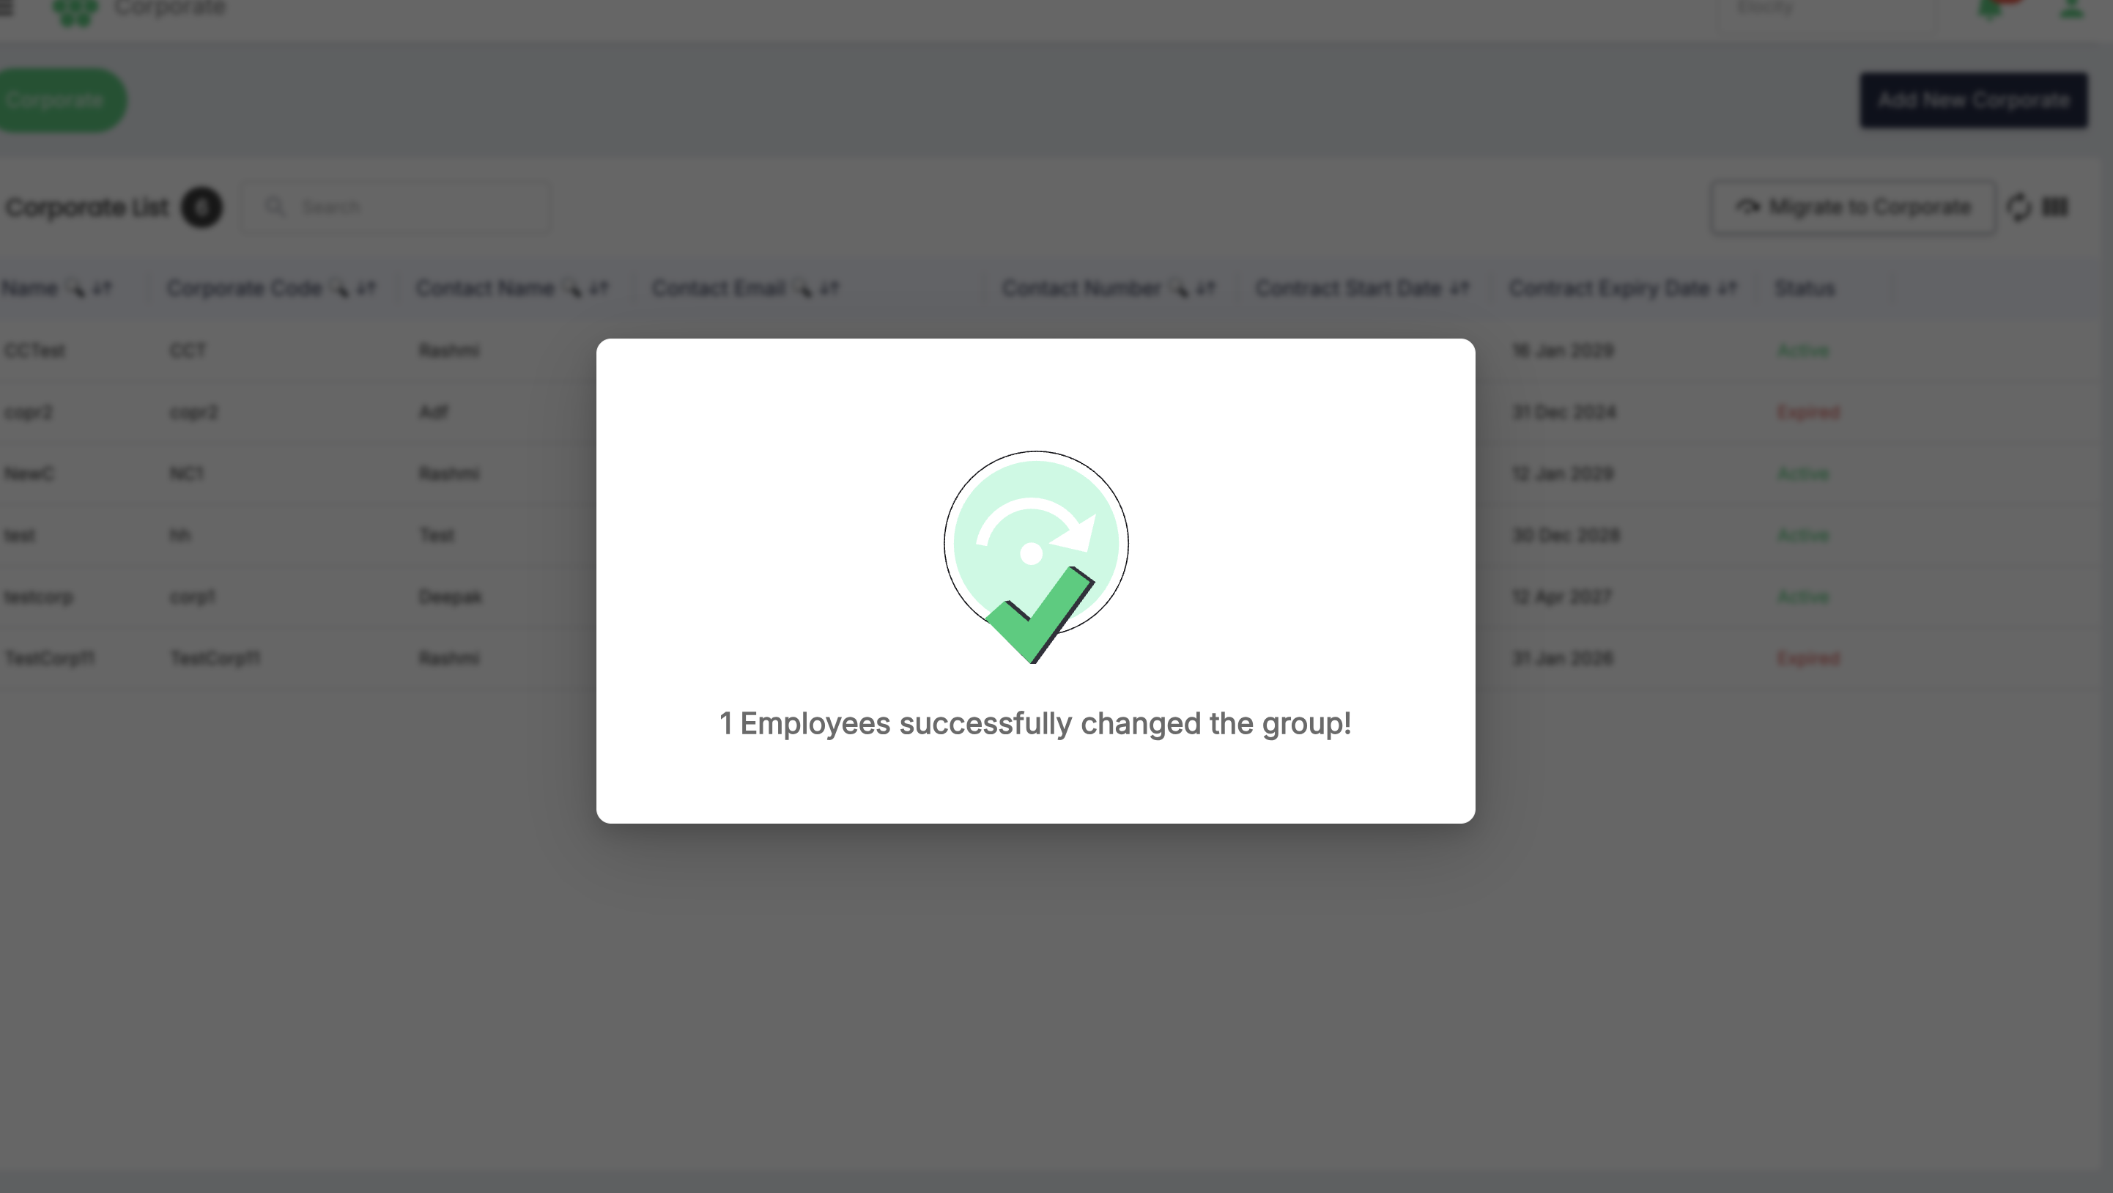The height and width of the screenshot is (1193, 2113).
Task: Click the NewC row name
Action: tap(29, 473)
